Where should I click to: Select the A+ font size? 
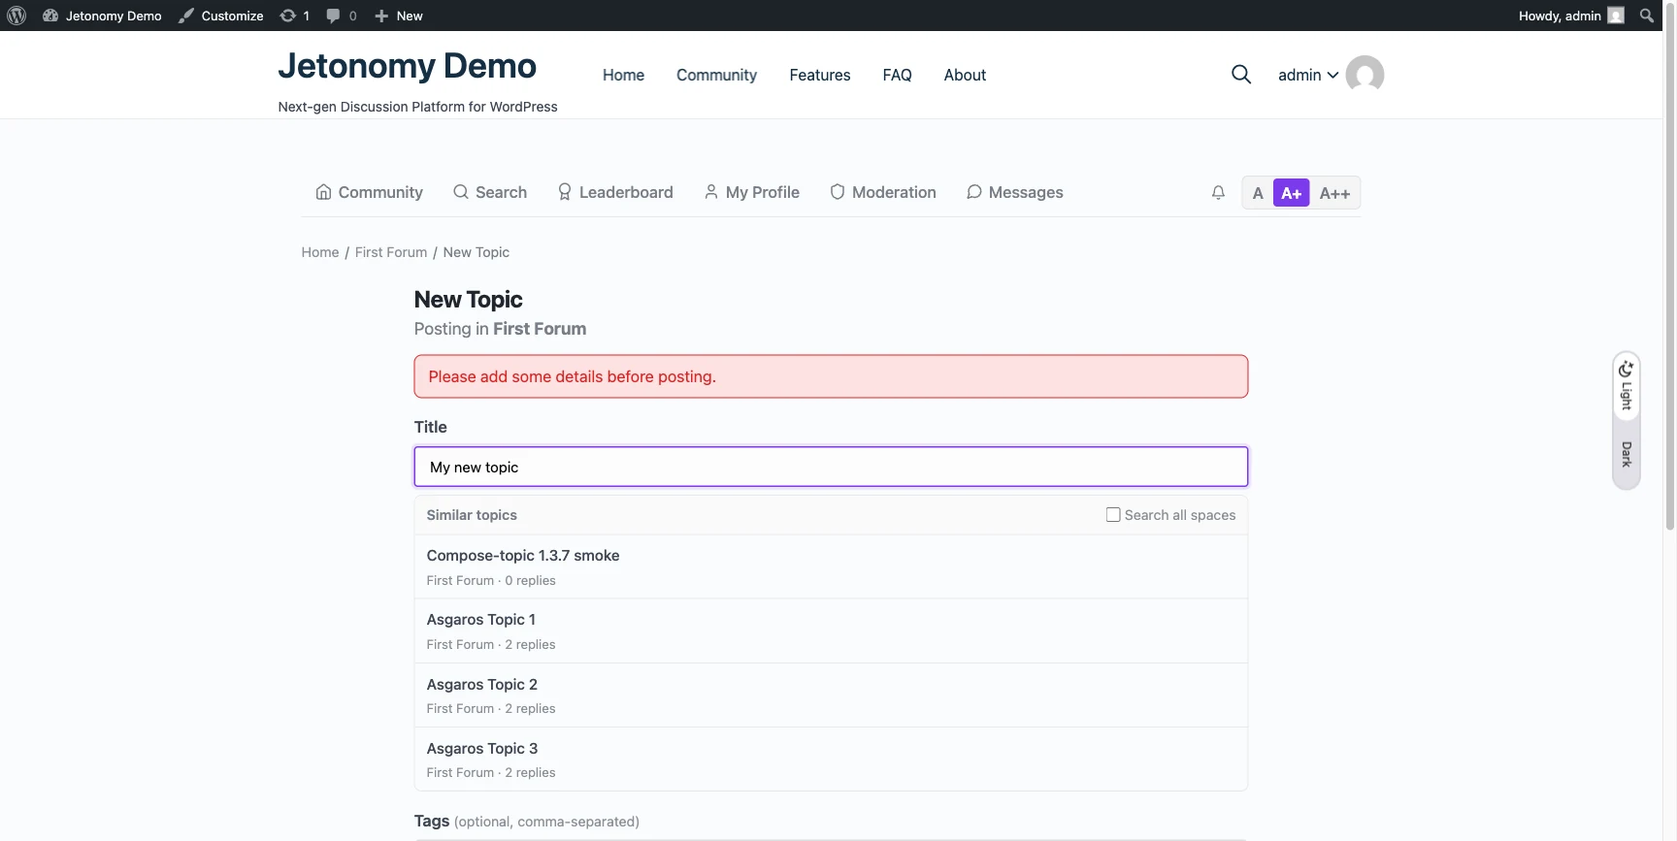1291,193
